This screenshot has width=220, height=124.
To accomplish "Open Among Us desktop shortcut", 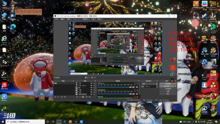I will coord(213,98).
